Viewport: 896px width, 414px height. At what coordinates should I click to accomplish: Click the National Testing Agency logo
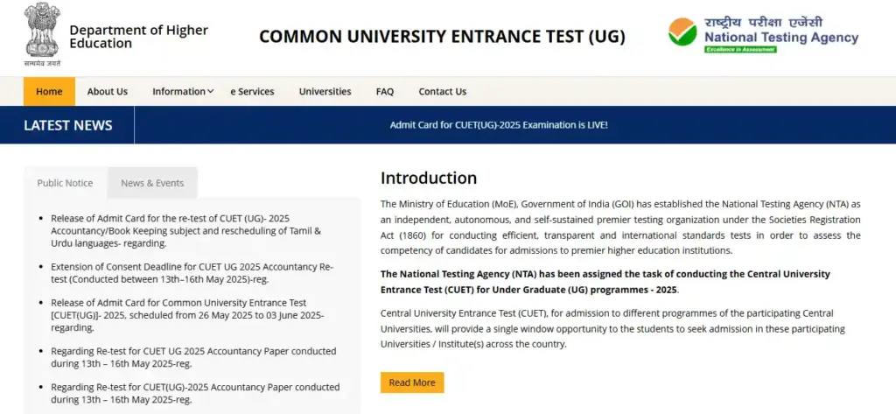pyautogui.click(x=762, y=35)
